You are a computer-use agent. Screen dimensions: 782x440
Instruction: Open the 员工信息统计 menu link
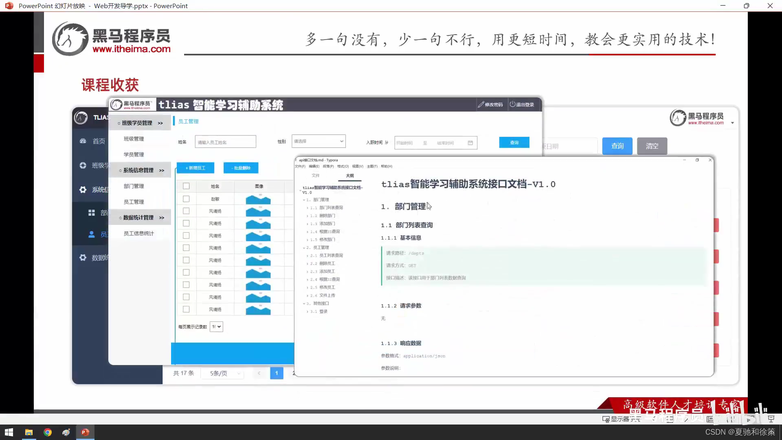[x=139, y=233]
